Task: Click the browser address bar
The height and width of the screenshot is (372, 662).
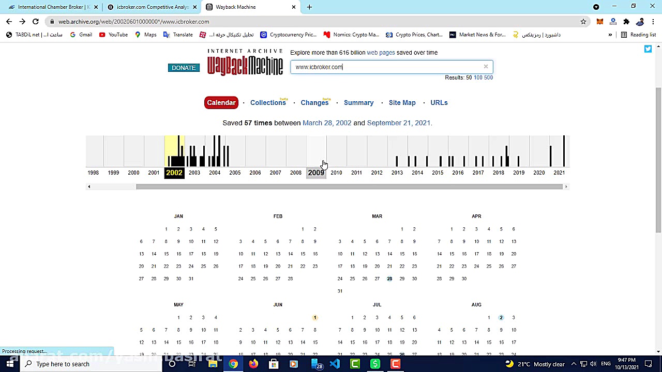Action: 315,22
